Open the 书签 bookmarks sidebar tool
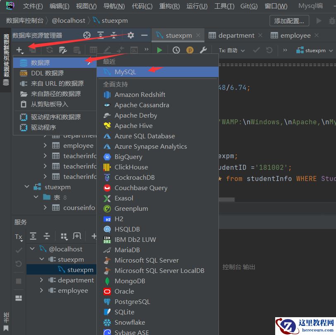This screenshot has width=336, height=335. coord(6,322)
